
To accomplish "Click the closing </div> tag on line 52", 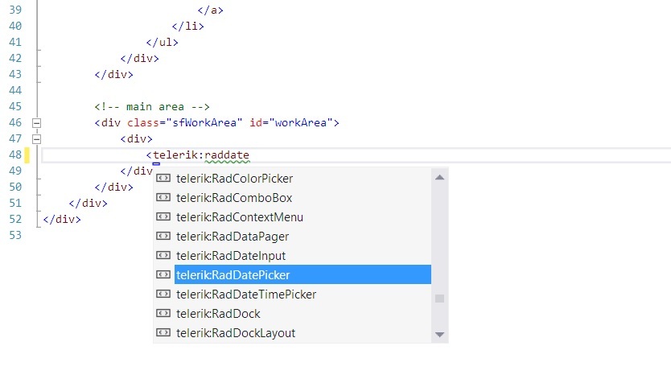I will 62,220.
